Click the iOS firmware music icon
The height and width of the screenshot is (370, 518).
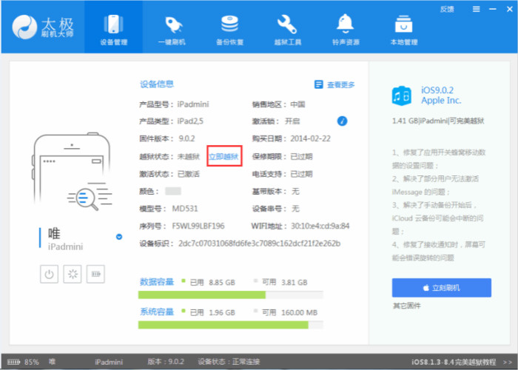coord(401,95)
